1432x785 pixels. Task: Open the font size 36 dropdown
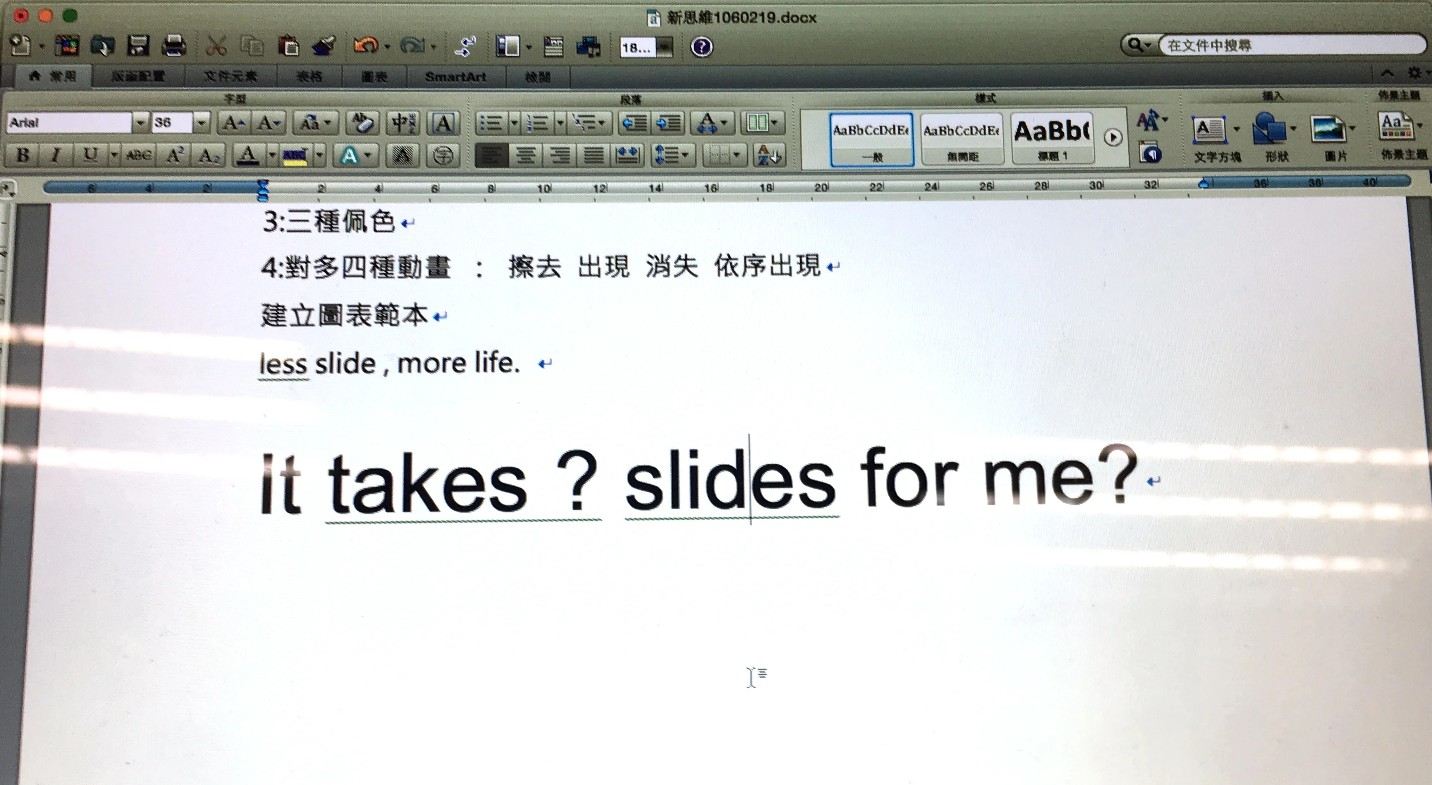(x=201, y=122)
